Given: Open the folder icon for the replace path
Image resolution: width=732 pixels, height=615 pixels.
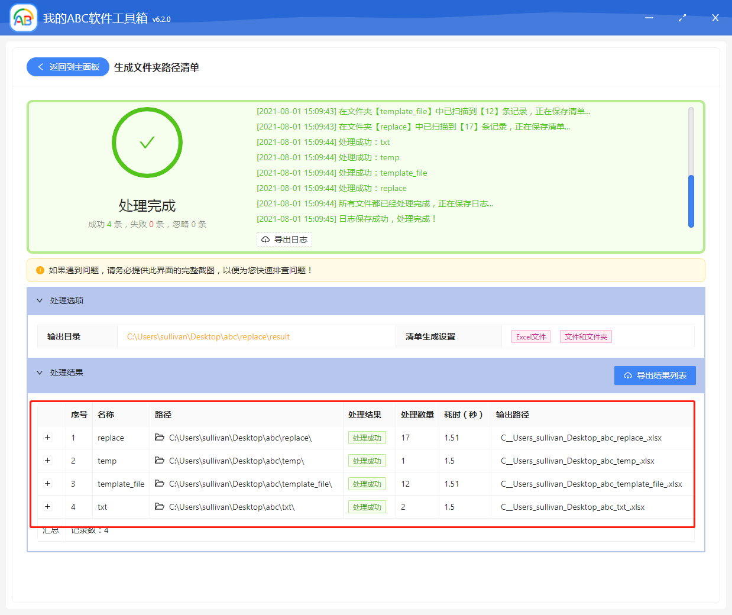Looking at the screenshot, I should pos(159,438).
